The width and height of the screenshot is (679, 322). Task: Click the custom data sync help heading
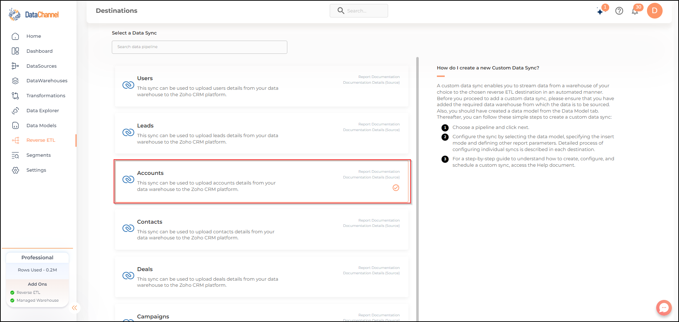(x=488, y=68)
